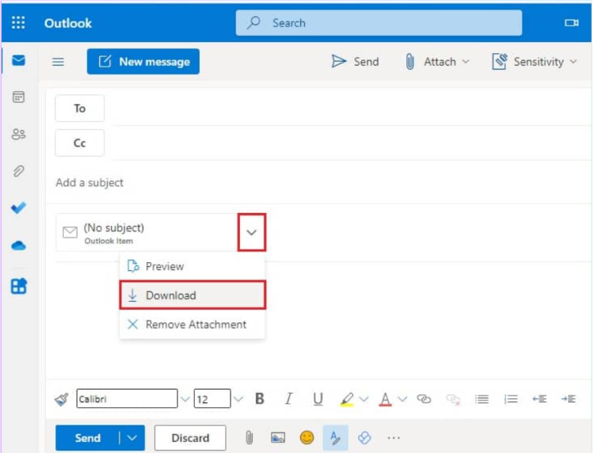The height and width of the screenshot is (453, 594).
Task: Click the Outlook title link
Action: [68, 23]
